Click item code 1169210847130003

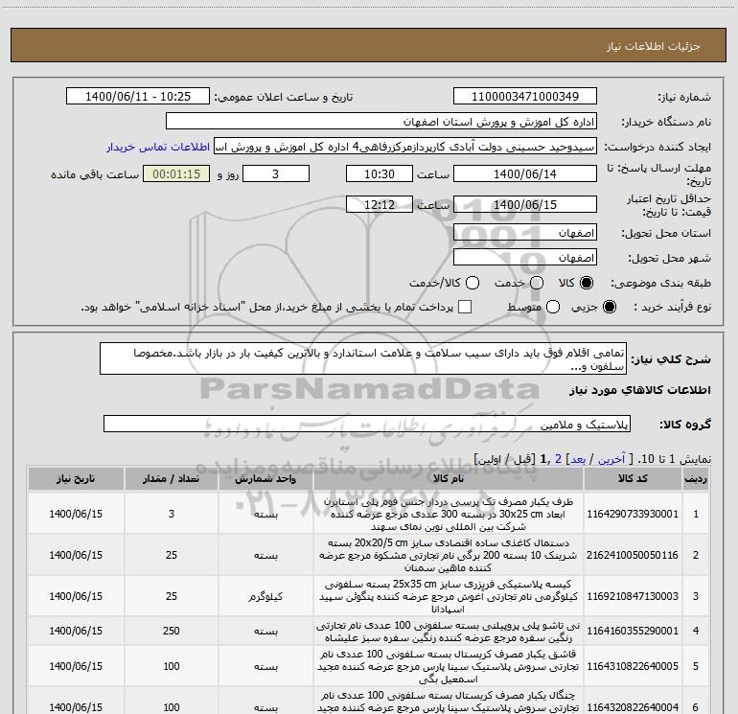[x=633, y=596]
